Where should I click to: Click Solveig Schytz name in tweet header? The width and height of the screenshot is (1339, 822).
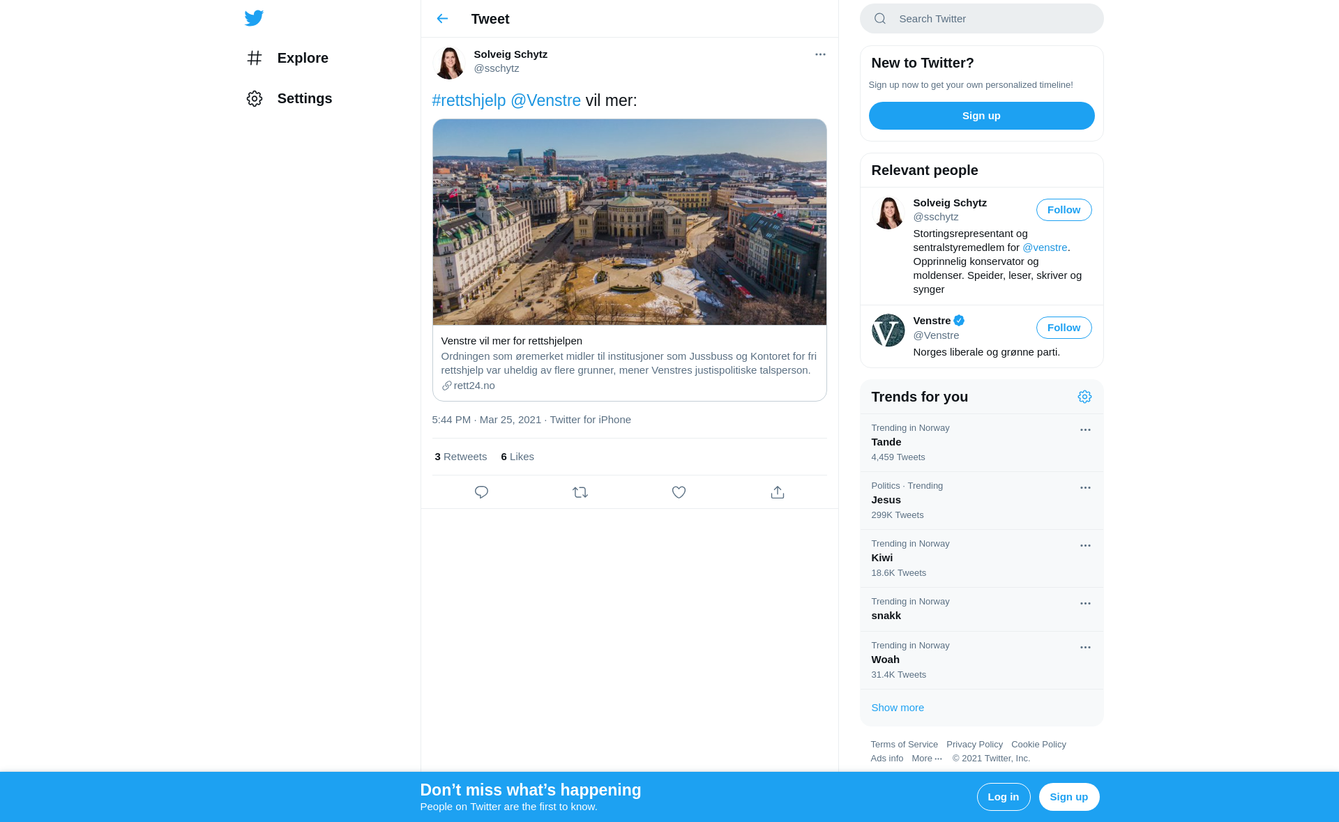(x=510, y=54)
